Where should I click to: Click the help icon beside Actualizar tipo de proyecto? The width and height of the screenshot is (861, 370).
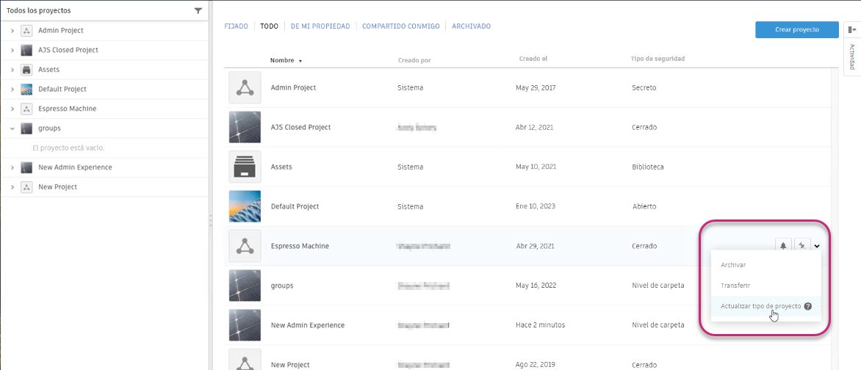tap(808, 306)
